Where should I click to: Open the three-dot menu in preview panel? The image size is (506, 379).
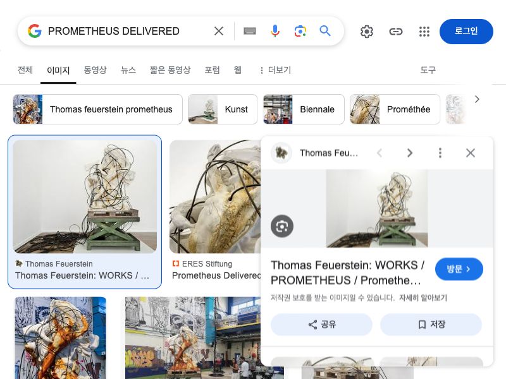tap(440, 153)
